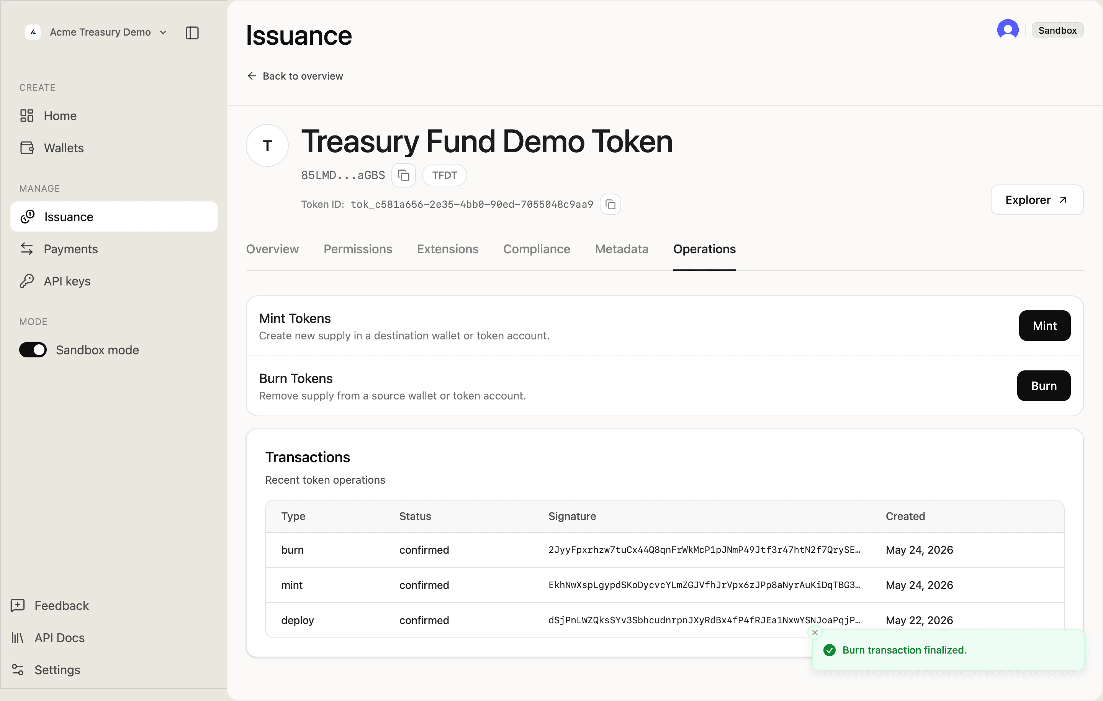Open Wallets in the sidebar
The height and width of the screenshot is (701, 1103).
[x=114, y=148]
